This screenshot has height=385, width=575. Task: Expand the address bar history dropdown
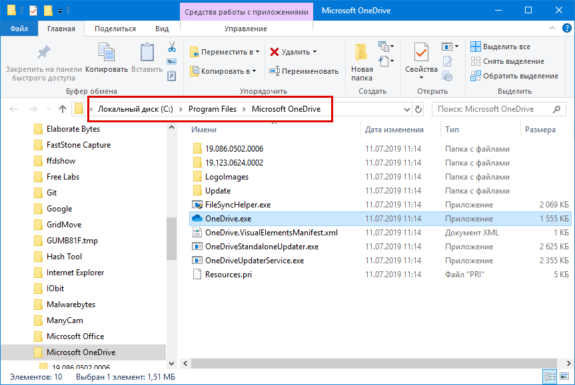[x=406, y=109]
